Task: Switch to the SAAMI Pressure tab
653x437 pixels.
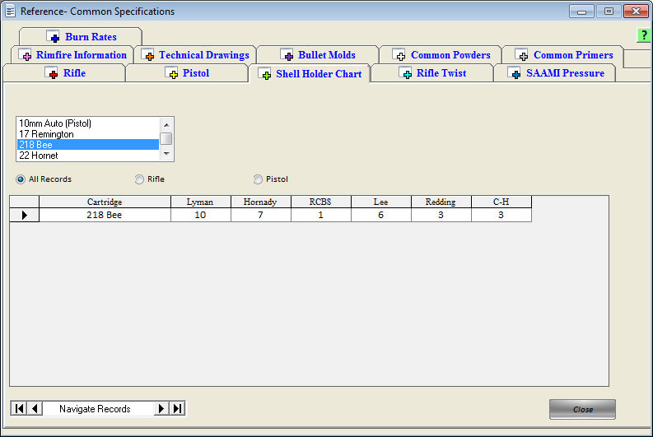Action: click(555, 73)
